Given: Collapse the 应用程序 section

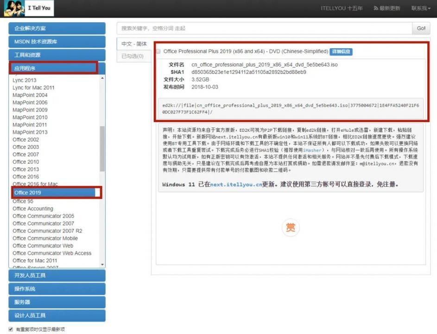Looking at the screenshot, I should point(57,68).
